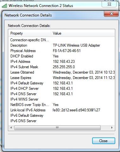Click the horizontal scrollbar's left arrow
This screenshot has width=120, height=152.
click(11, 128)
